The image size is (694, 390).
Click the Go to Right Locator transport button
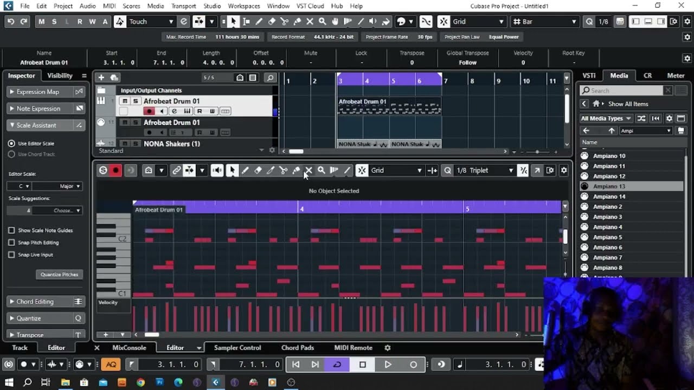coord(315,365)
